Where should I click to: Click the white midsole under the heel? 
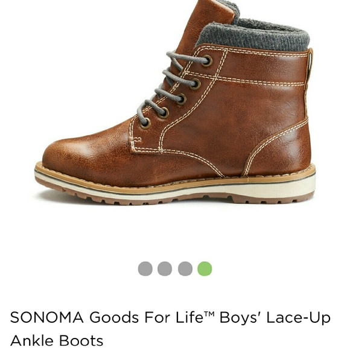click(x=279, y=186)
